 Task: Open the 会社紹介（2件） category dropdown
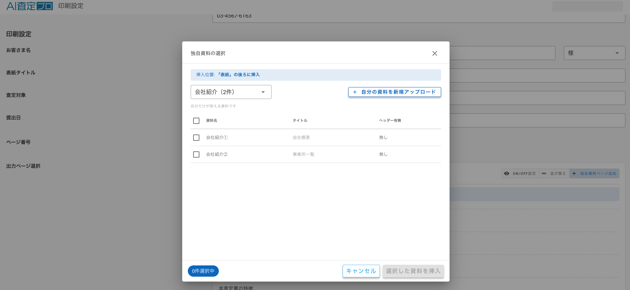[231, 92]
